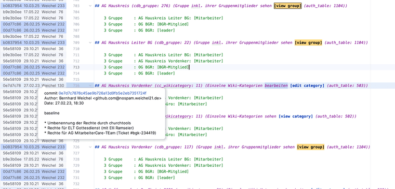Screen dimensions: 395x189
Task: Click blame annotation 00d77c86 beside line 706
Action: (33, 24)
